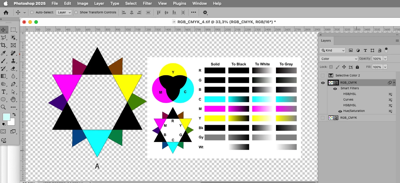The width and height of the screenshot is (400, 183).
Task: Open the Kind filter dropdown
Action: tap(332, 51)
